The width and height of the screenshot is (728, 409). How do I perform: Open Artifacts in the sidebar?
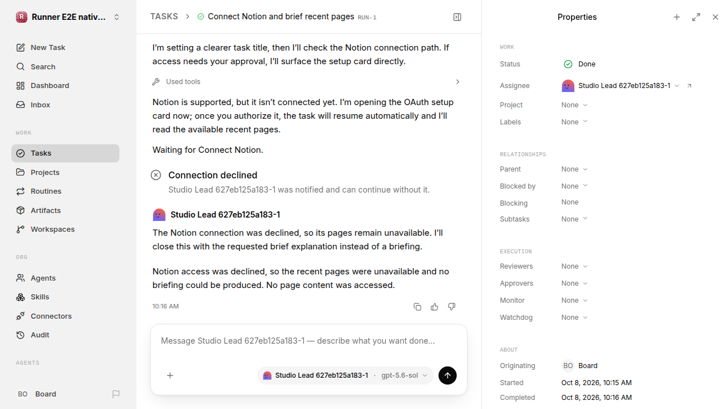(65, 211)
